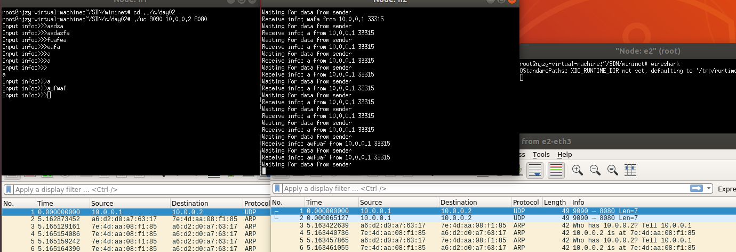Sort by Source column in left Wireshark
736x252 pixels.
tap(130, 203)
